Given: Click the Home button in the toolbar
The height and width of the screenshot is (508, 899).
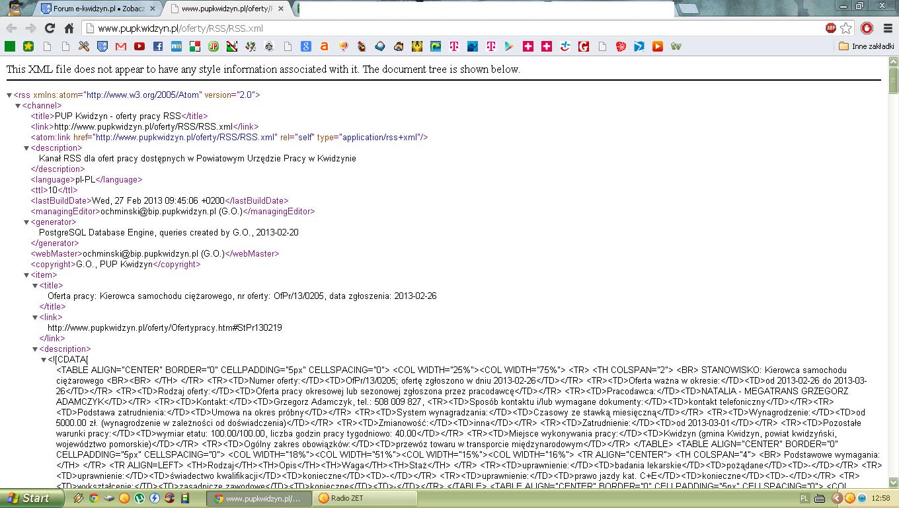Looking at the screenshot, I should tap(69, 28).
